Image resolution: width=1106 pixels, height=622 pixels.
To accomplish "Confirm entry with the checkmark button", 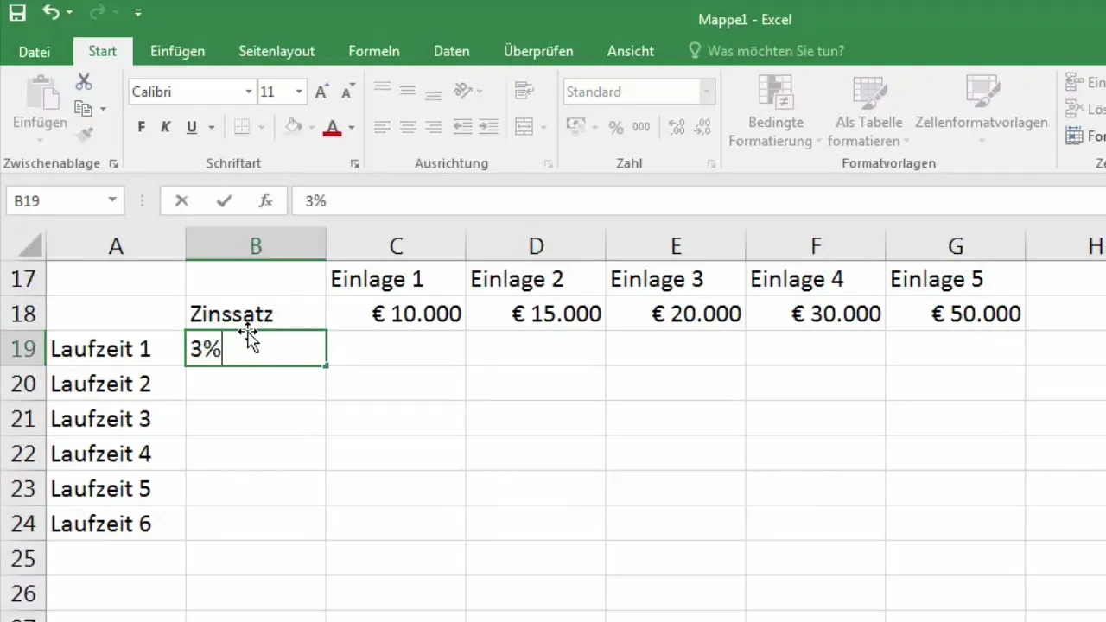I will click(x=225, y=200).
